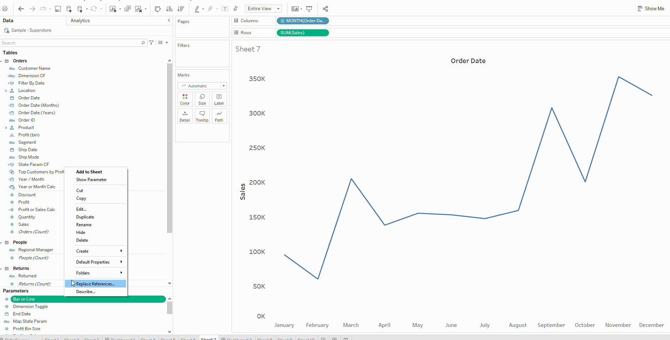Image resolution: width=670 pixels, height=340 pixels.
Task: Click the Share icon in toolbar
Action: [325, 9]
